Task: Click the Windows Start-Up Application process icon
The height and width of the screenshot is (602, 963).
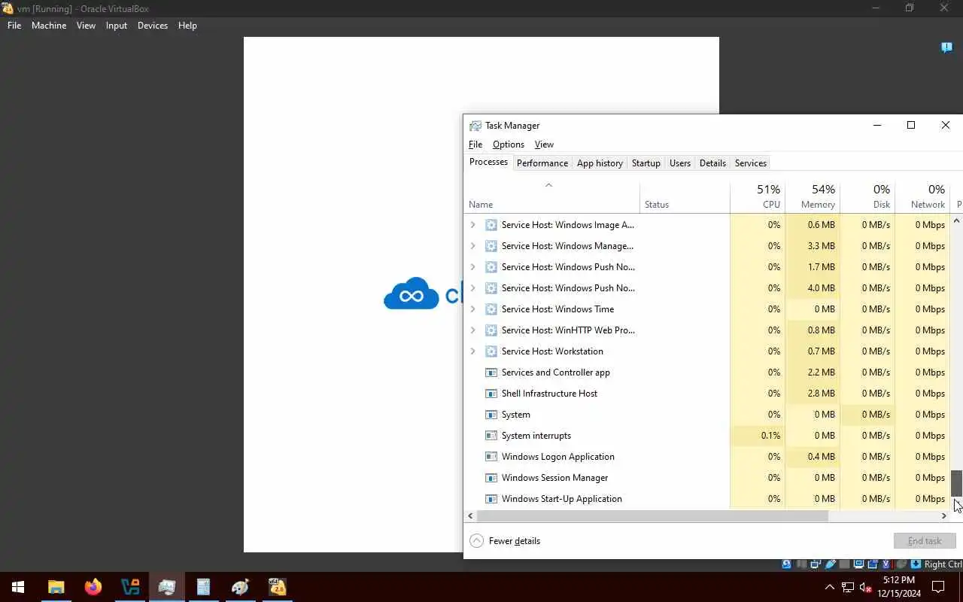Action: 491,499
